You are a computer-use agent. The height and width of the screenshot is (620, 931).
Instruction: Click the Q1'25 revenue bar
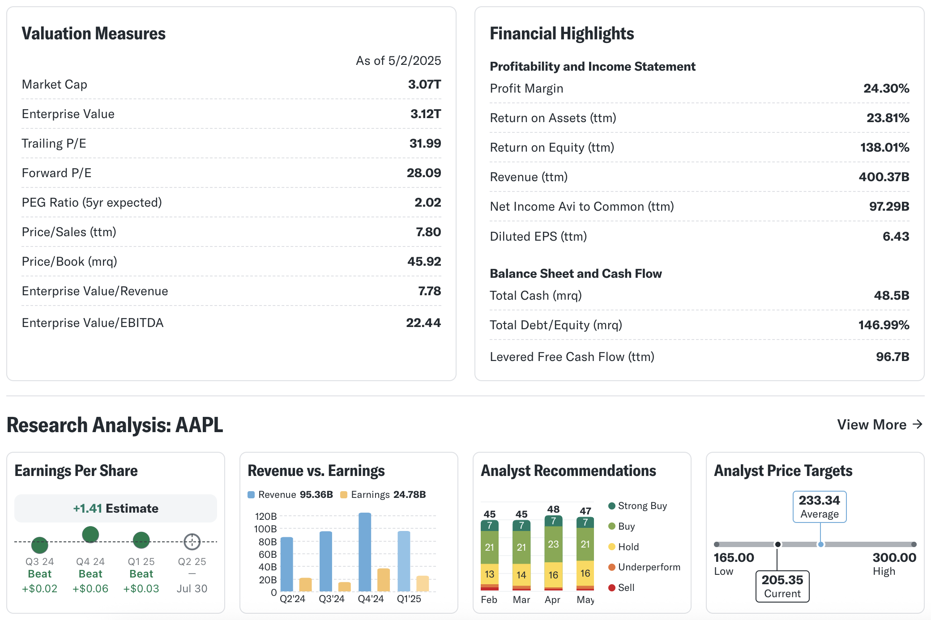point(404,561)
